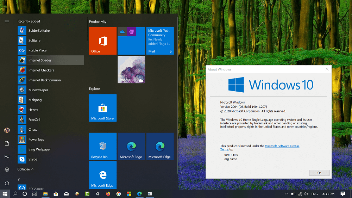Click the small OneDrive cloud tile
The image size is (352, 198).
pos(122,32)
